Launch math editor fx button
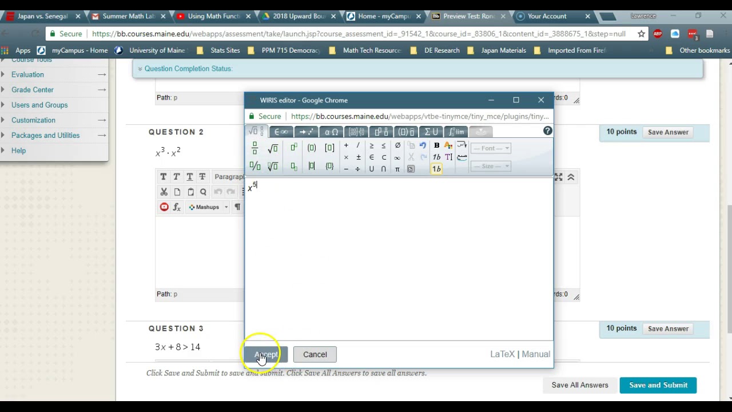Viewport: 732px width, 412px height. pos(177,207)
